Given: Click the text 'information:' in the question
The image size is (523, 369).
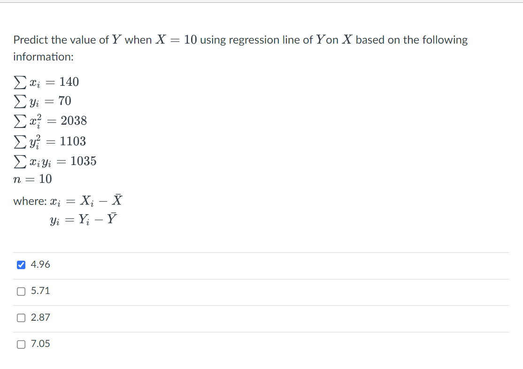Looking at the screenshot, I should coord(43,56).
